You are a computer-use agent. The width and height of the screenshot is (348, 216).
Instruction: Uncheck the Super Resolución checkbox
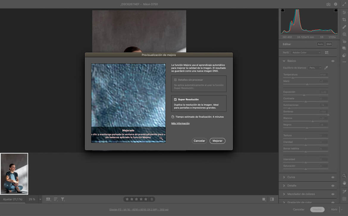175,100
